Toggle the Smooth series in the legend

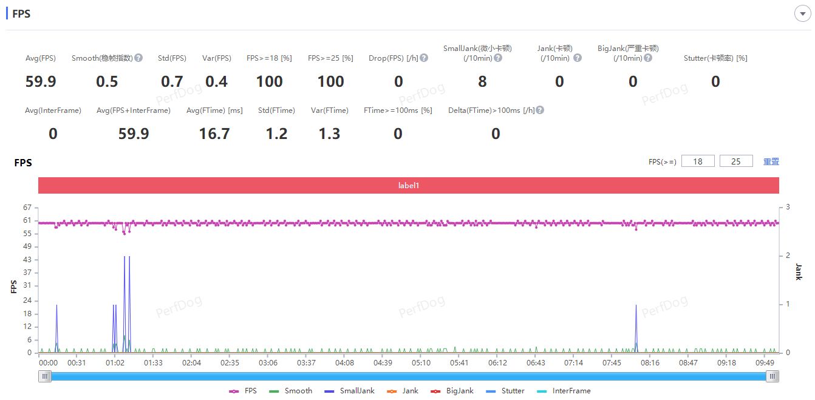(290, 391)
